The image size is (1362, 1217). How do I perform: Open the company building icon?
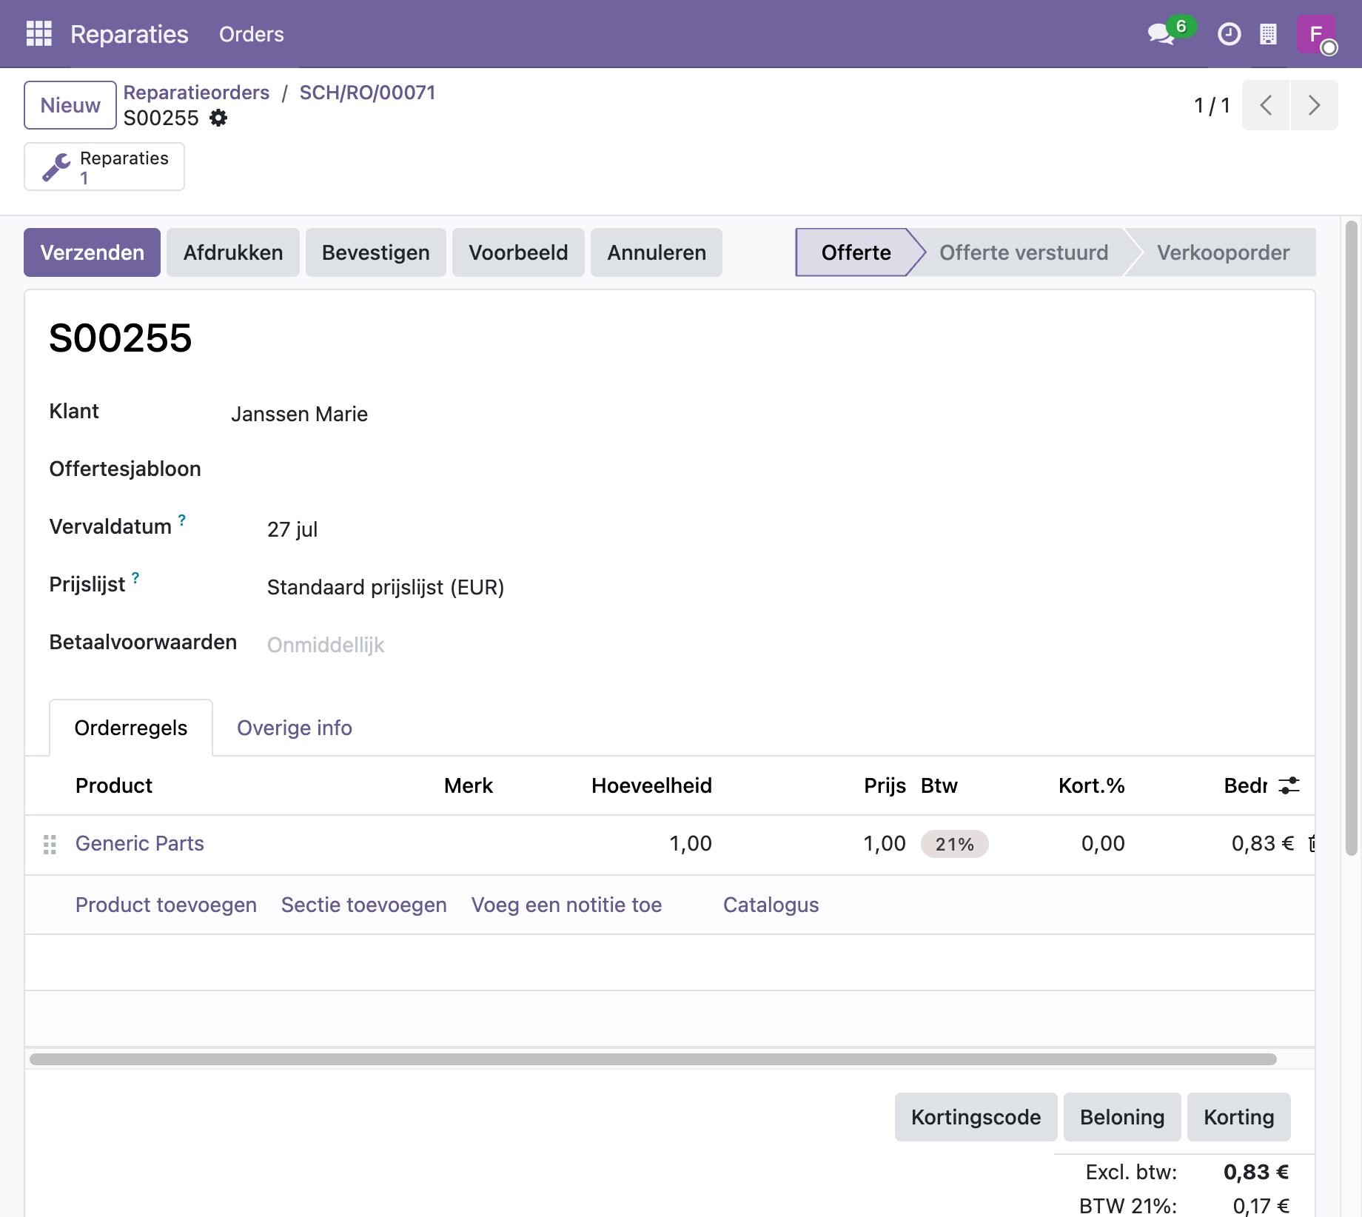[x=1269, y=34]
